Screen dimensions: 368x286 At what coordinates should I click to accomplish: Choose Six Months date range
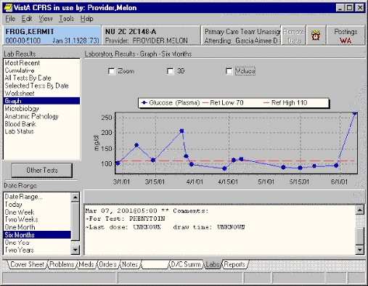(38, 234)
